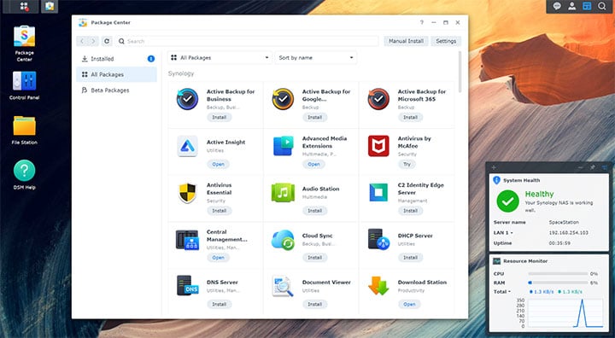Screen dimensions: 615x338
Task: Open the Antivirus Essential title
Action: coord(219,189)
